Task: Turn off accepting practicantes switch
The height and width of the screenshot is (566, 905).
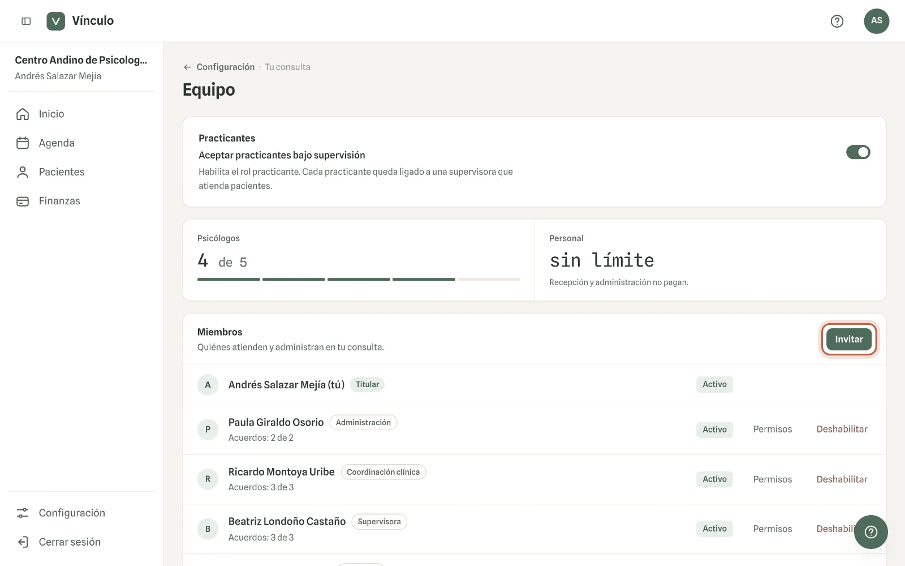Action: point(858,152)
